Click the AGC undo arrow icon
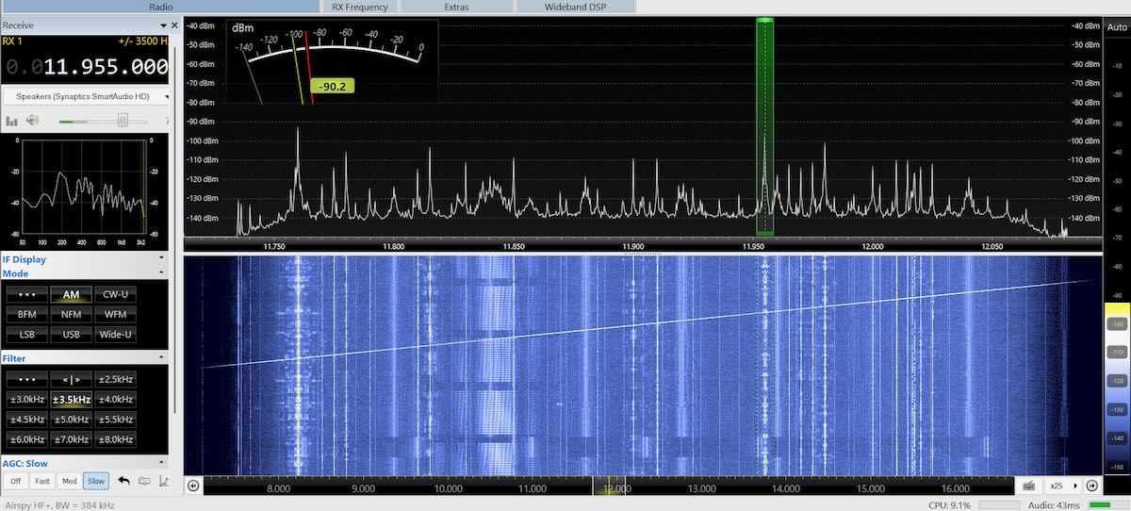Image resolution: width=1131 pixels, height=511 pixels. pos(123,481)
